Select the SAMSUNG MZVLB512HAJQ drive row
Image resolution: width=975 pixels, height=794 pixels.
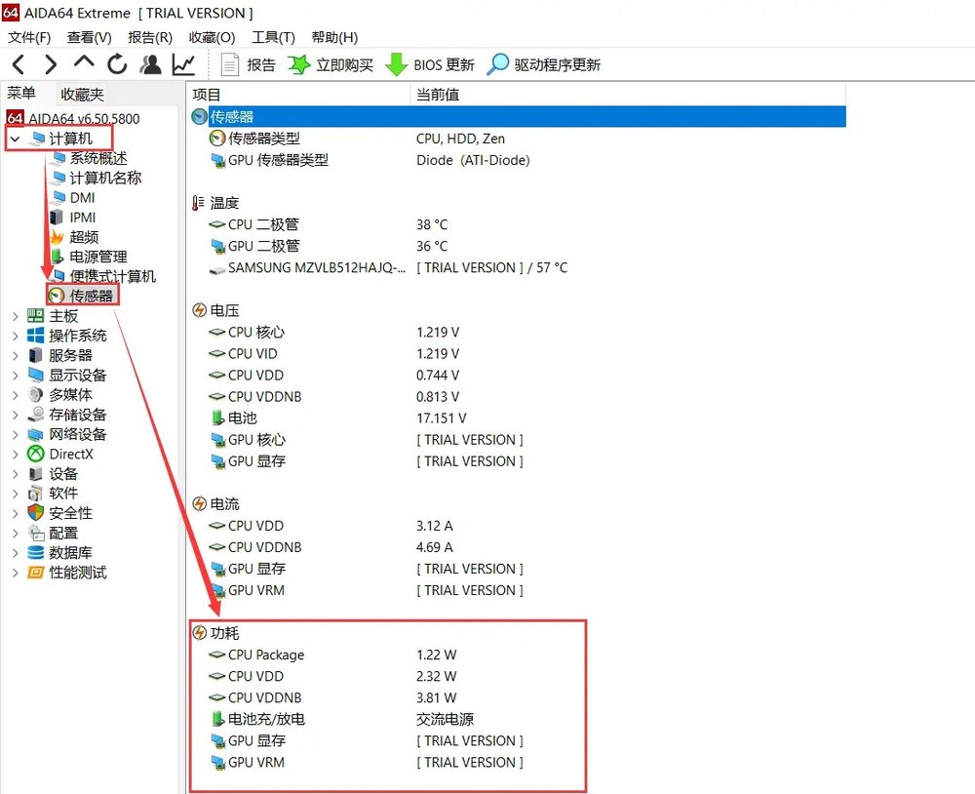[389, 267]
